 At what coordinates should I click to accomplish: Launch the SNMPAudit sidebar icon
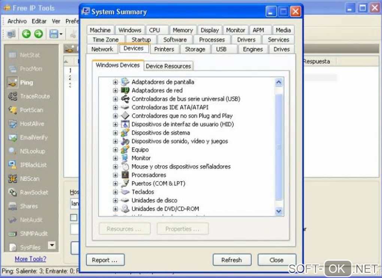click(12, 234)
